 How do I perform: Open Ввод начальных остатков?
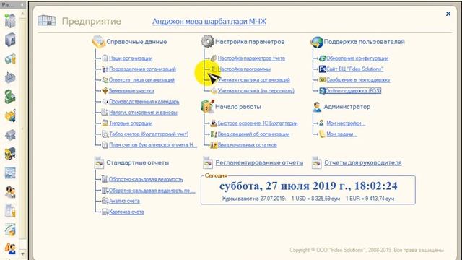pos(247,145)
